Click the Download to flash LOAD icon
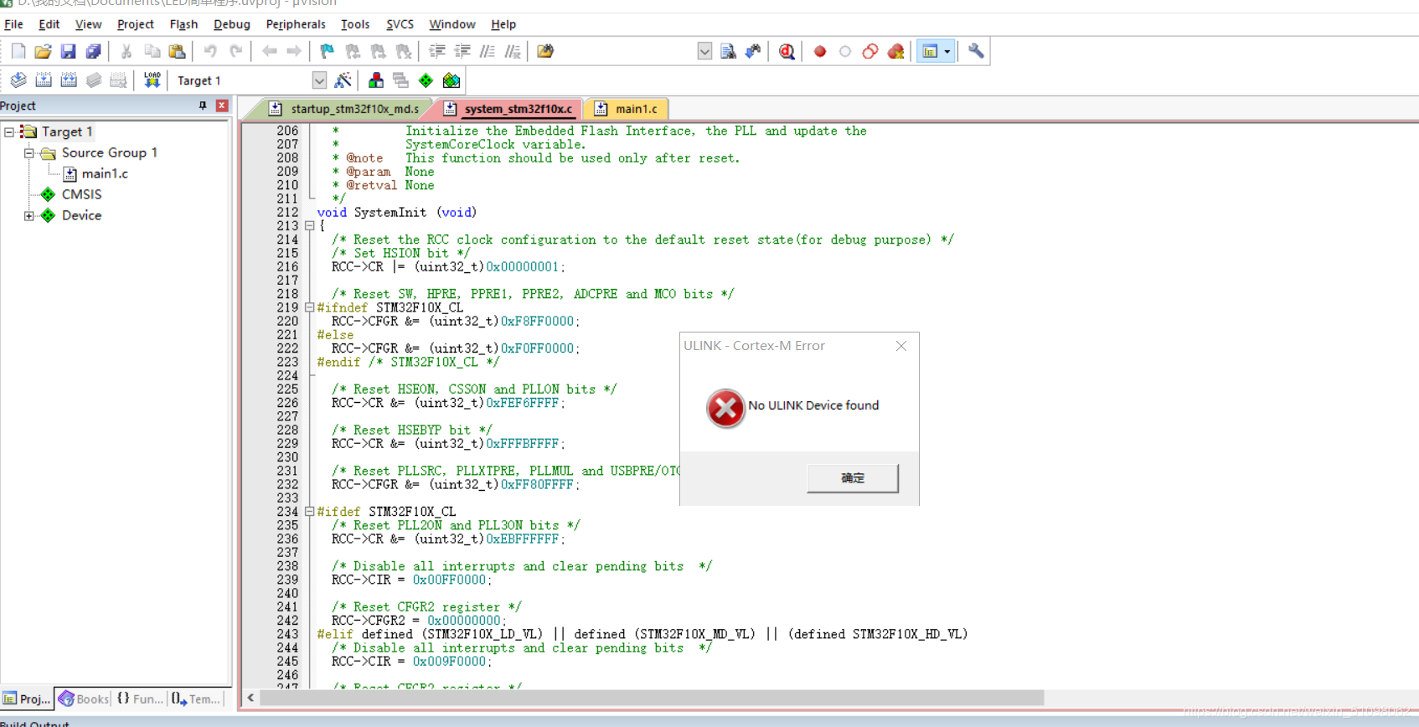The width and height of the screenshot is (1419, 727). pyautogui.click(x=152, y=80)
